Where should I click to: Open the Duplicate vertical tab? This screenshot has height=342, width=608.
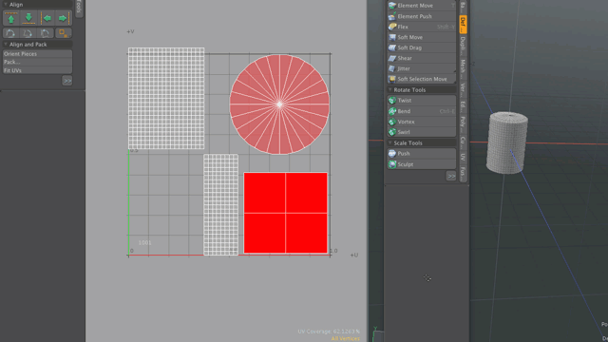463,46
